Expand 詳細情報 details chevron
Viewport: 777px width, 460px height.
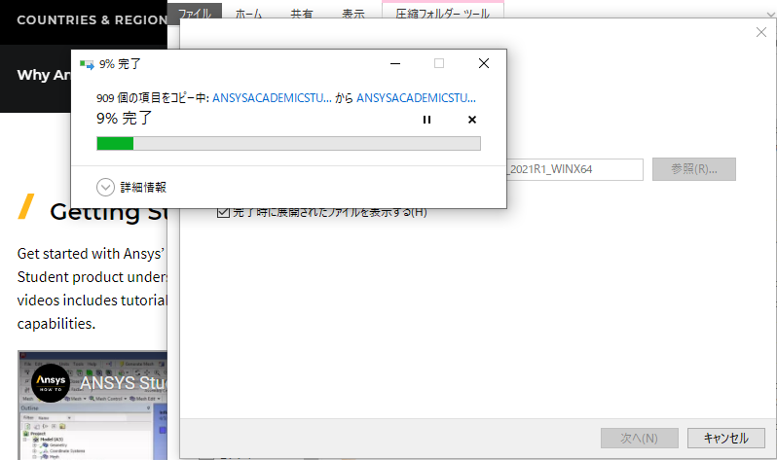click(x=105, y=187)
